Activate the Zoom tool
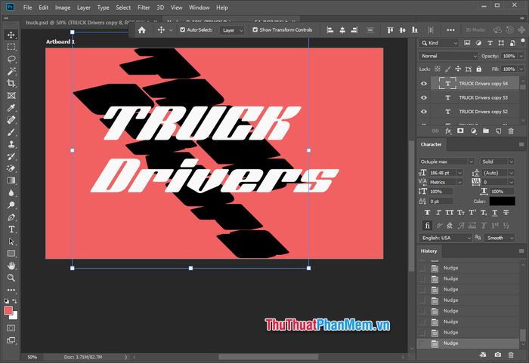Screen dimensions: 529x363 11,278
